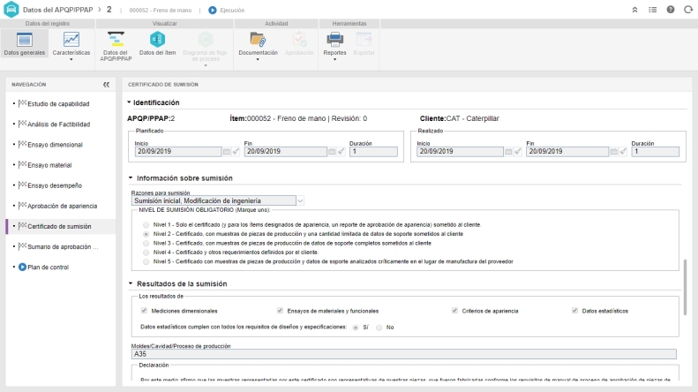Toggle the Mediciones dimensionales checkbox

pos(145,311)
